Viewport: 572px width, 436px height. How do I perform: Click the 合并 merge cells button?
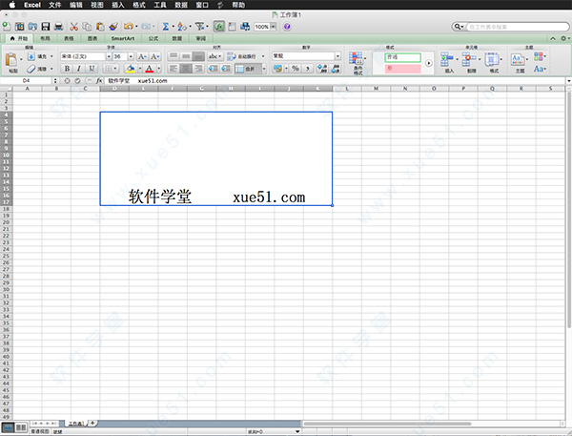(x=248, y=69)
